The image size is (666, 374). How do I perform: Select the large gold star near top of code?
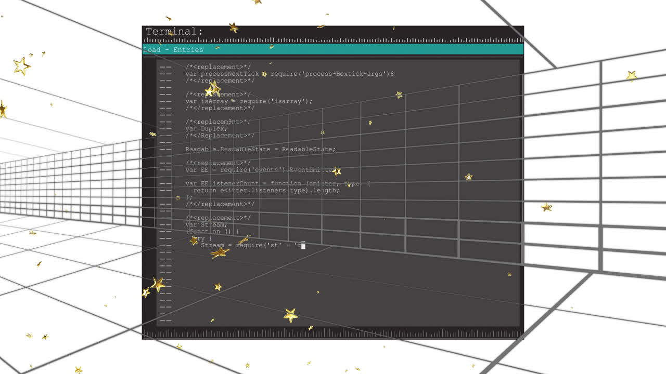[212, 89]
